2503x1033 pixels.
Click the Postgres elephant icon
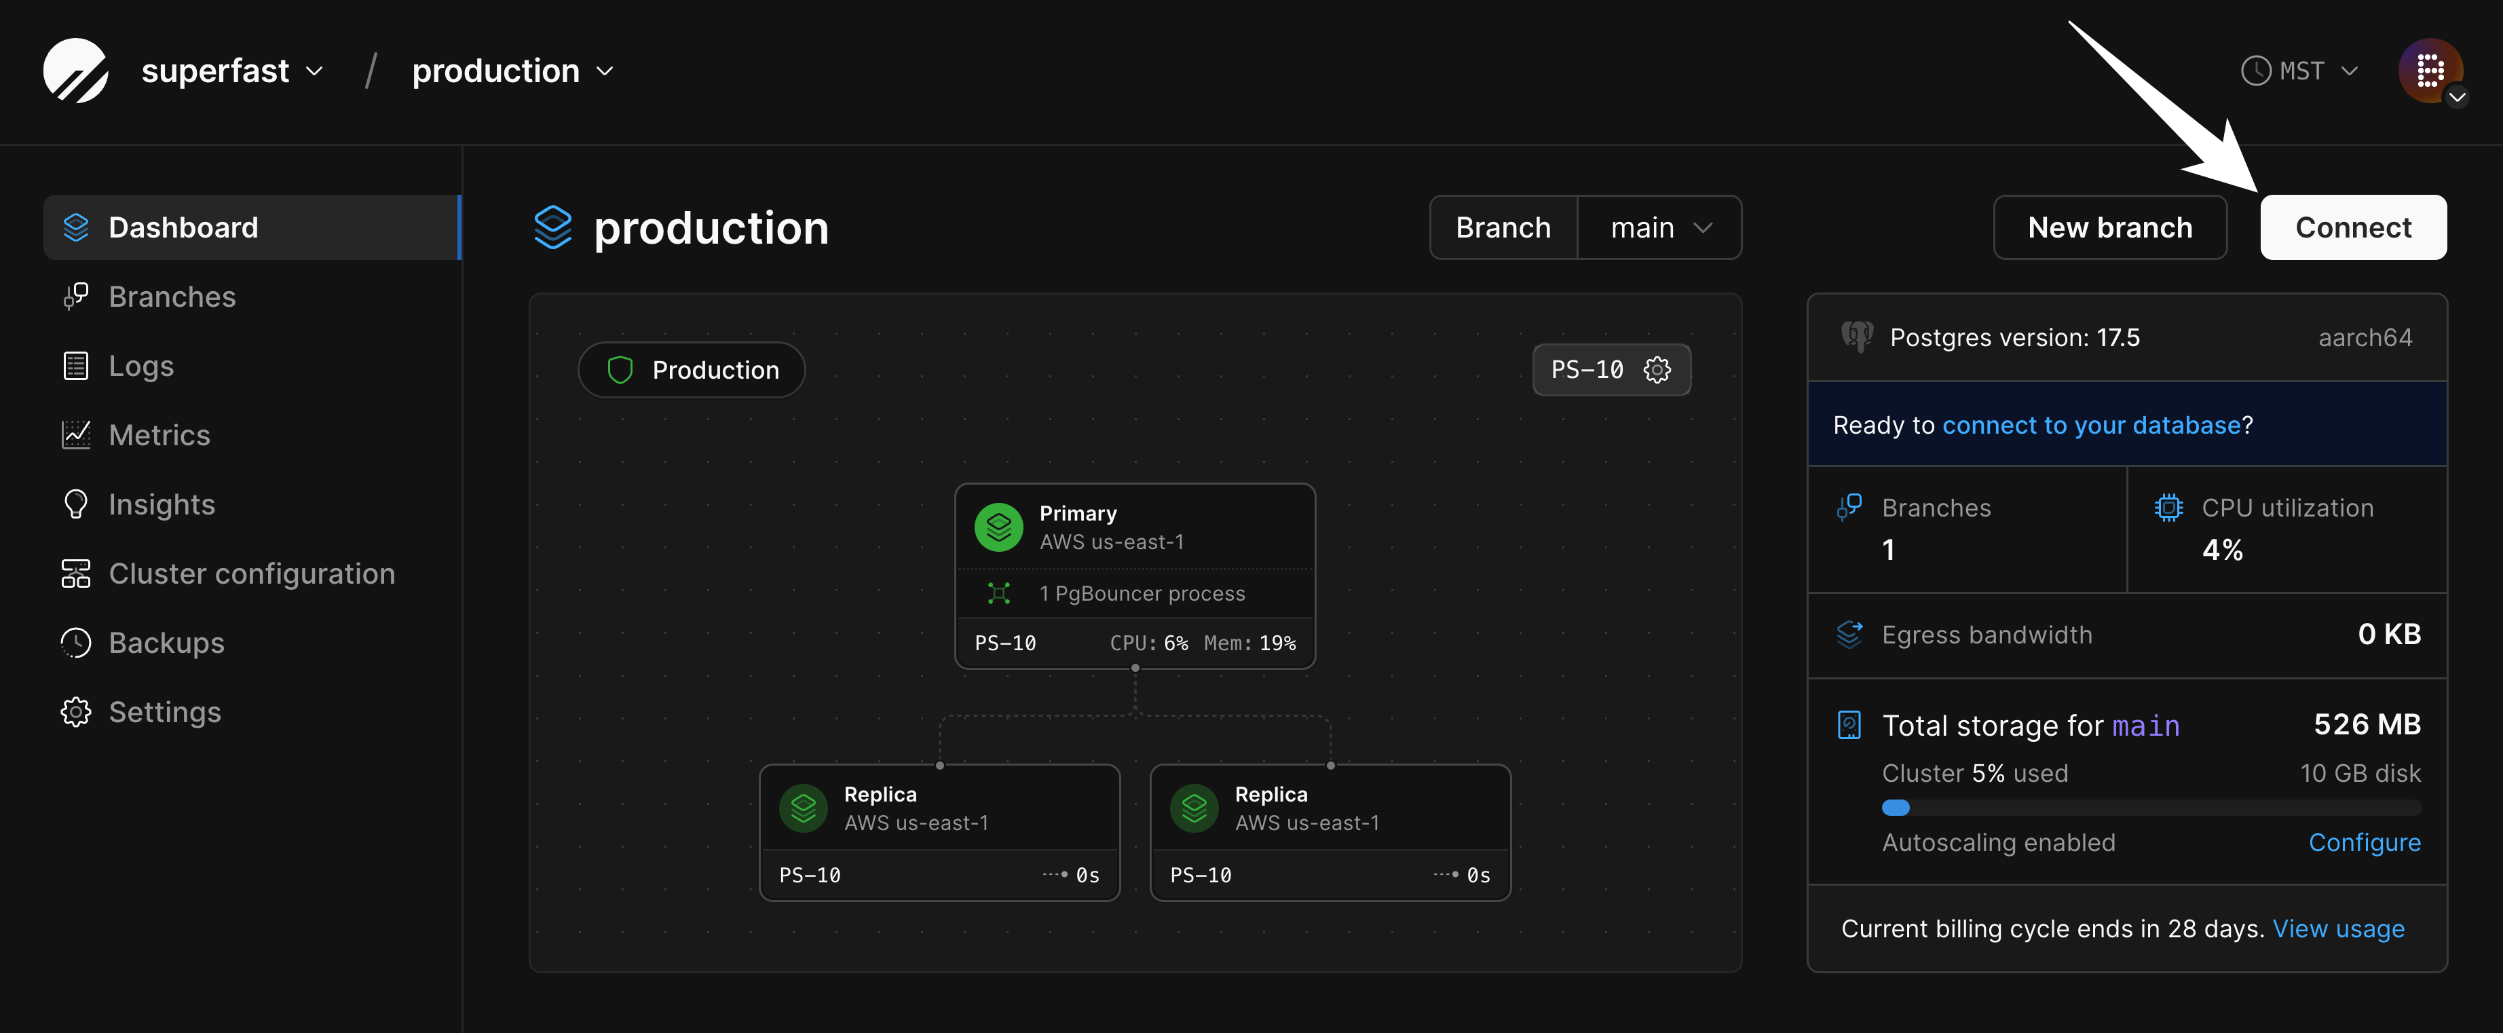1856,337
